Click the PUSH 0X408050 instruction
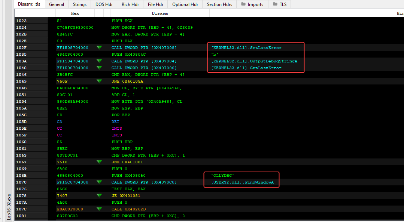The image size is (404, 222). tap(128, 175)
